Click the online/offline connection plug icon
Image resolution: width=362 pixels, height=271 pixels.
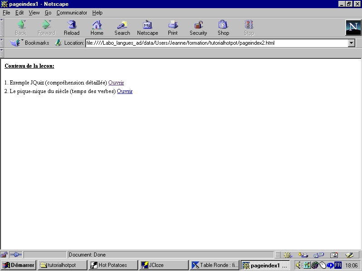[x=16, y=255]
